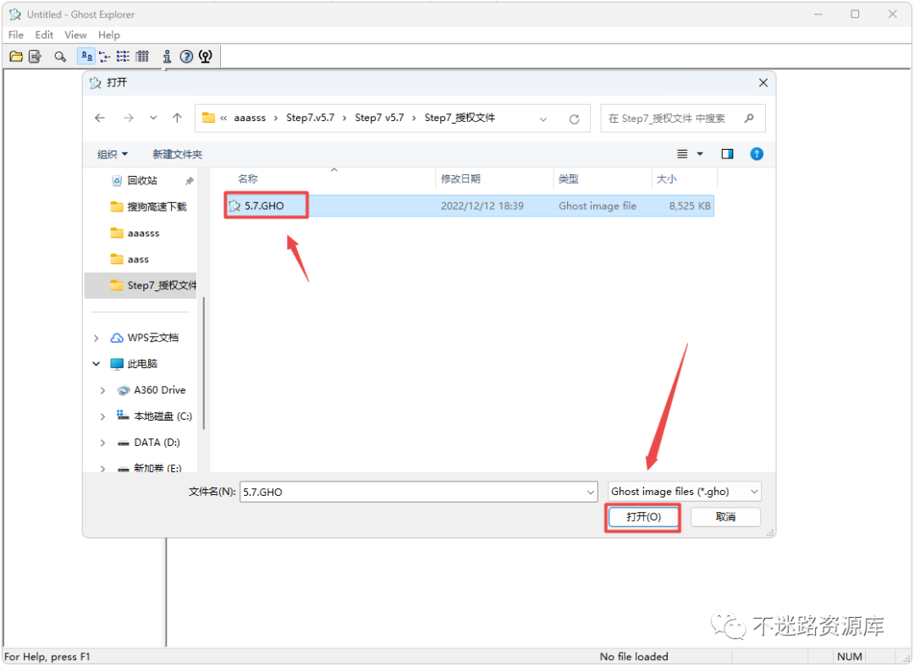
Task: Click the search magnifier in dialog
Action: [x=750, y=118]
